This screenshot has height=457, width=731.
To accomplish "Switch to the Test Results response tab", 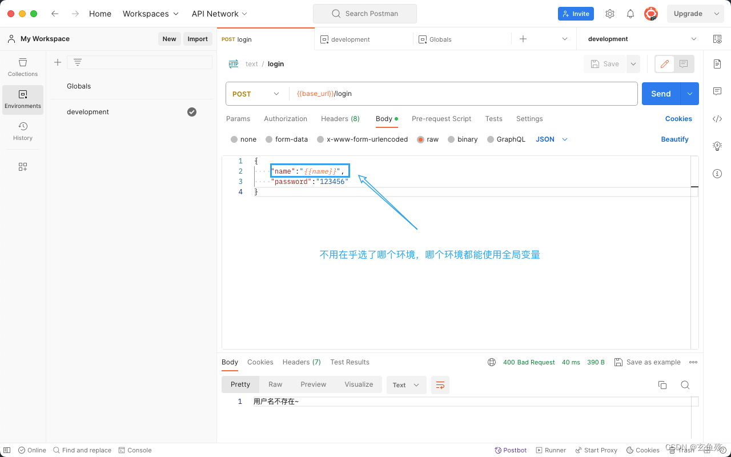I will click(x=350, y=362).
